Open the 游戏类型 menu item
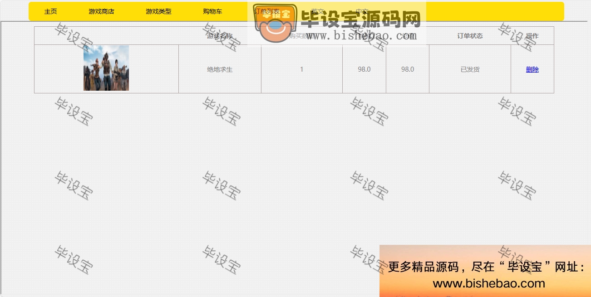 click(x=158, y=11)
